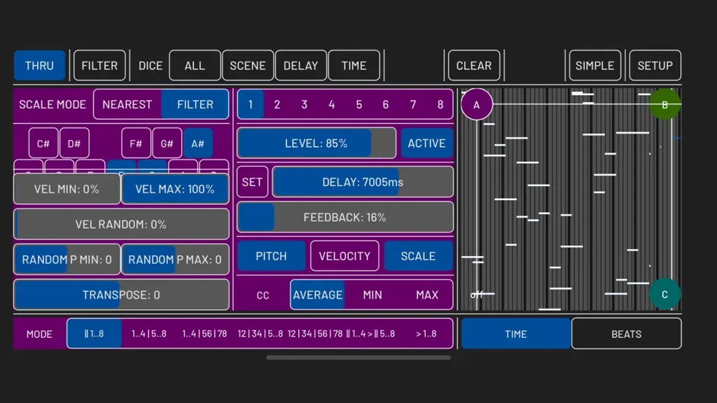This screenshot has height=403, width=717.
Task: Toggle the ACTIVE delay button
Action: point(426,143)
